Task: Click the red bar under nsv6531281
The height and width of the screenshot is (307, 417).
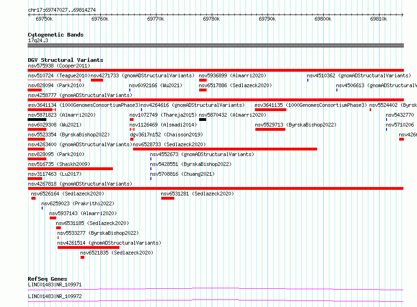Action: pyautogui.click(x=168, y=198)
